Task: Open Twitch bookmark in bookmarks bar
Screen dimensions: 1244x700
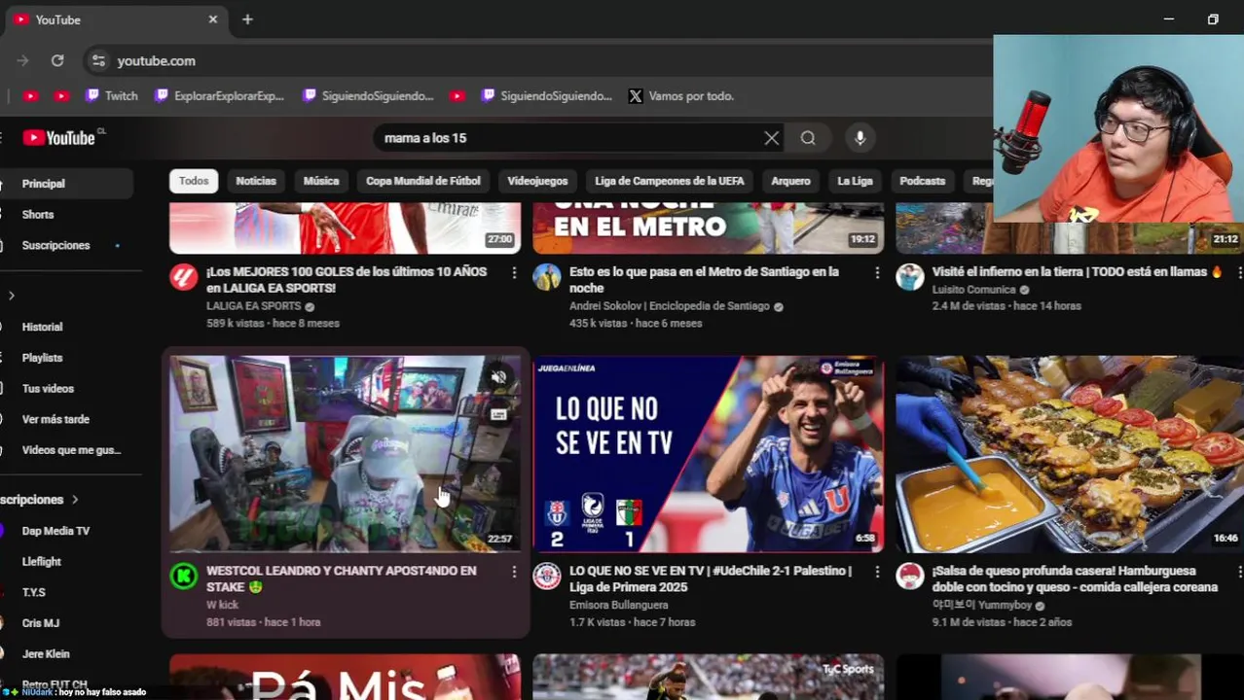Action: [112, 96]
